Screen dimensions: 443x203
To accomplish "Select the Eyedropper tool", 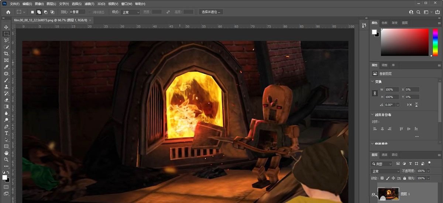I will coord(6,67).
